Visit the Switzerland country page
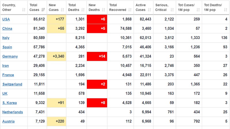The height and width of the screenshot is (129, 230). (12, 84)
